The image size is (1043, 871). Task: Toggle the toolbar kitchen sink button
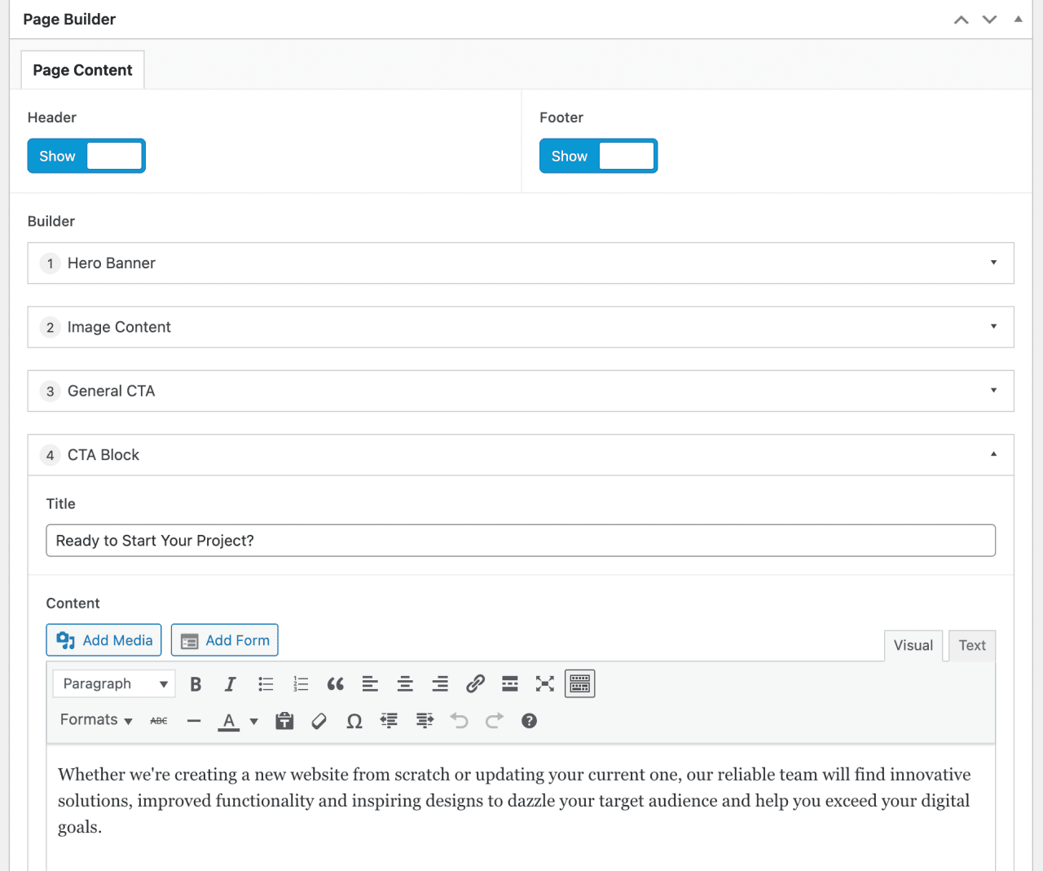[x=579, y=684]
